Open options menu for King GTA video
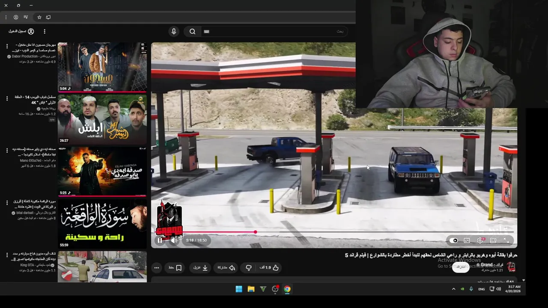 [x=7, y=255]
